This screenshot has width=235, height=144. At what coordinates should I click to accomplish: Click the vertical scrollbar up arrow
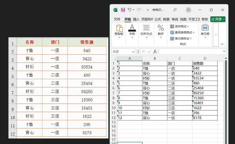point(226,58)
